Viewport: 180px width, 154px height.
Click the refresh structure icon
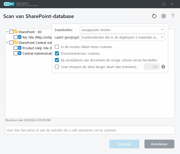pos(154,16)
